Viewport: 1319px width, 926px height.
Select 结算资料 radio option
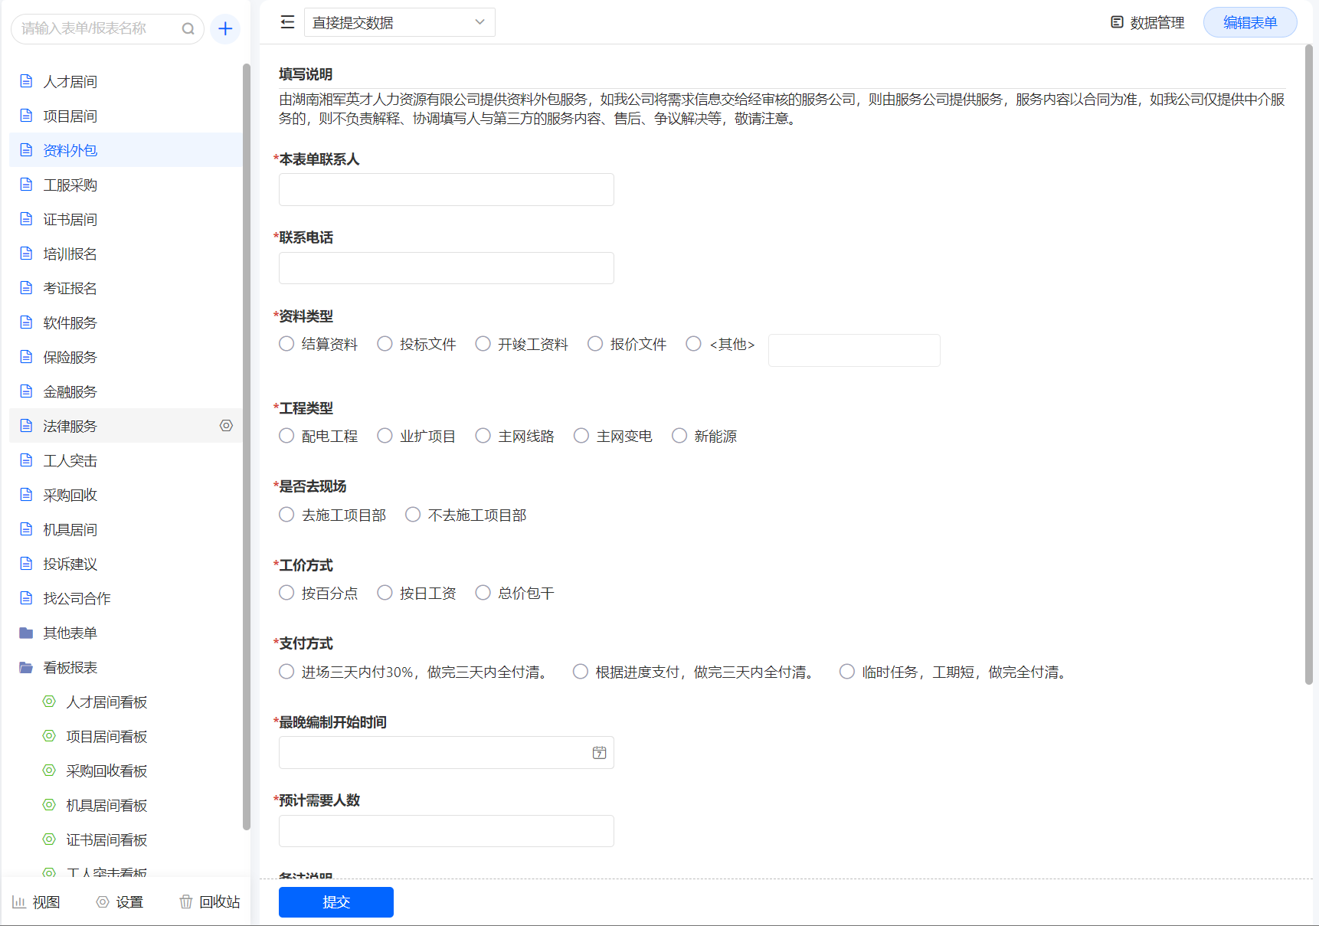[286, 344]
